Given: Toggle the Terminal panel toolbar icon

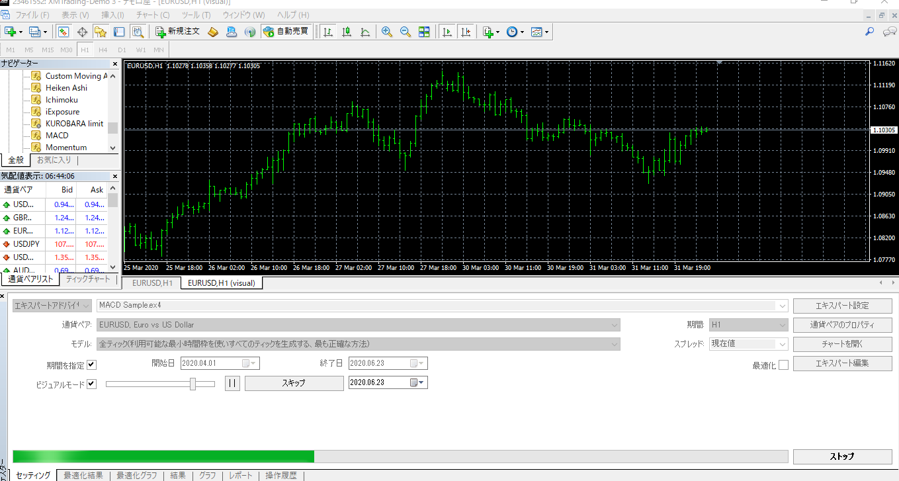Looking at the screenshot, I should [x=119, y=31].
